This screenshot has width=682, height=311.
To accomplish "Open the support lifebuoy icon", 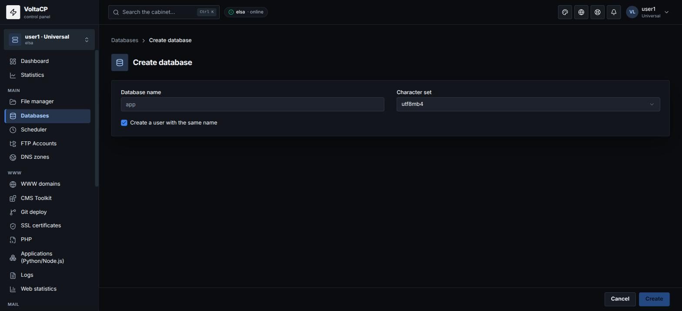I will click(598, 12).
